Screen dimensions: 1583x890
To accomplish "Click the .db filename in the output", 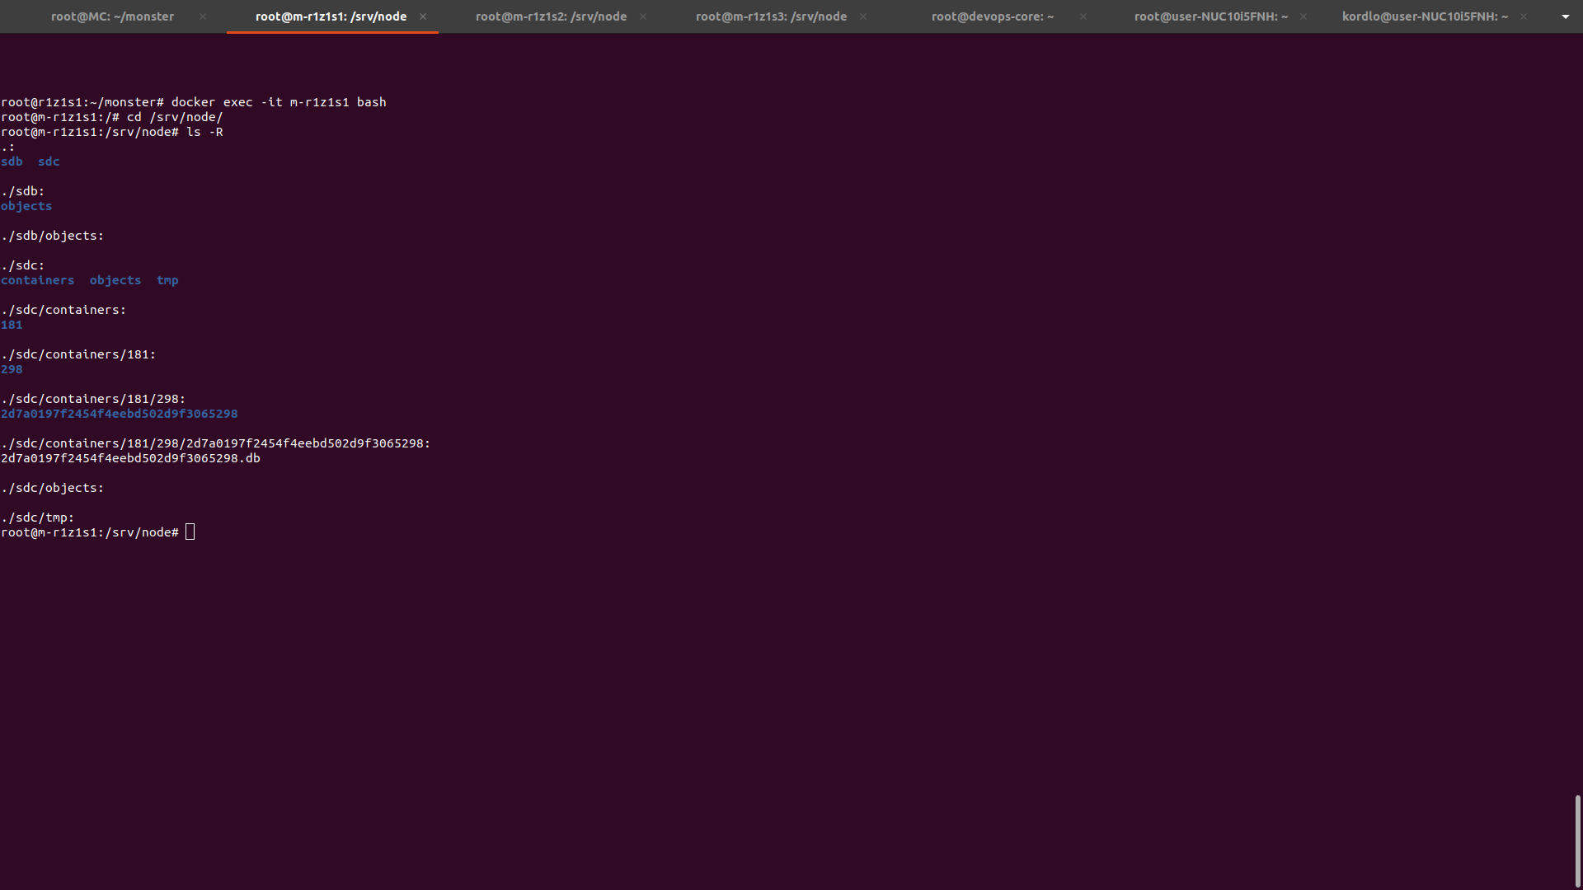I will pos(130,458).
